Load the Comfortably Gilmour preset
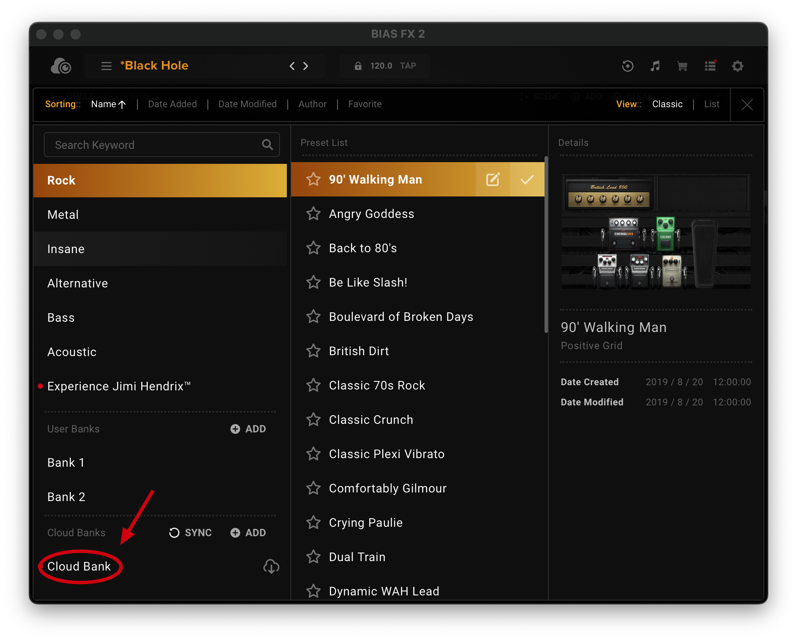This screenshot has height=640, width=797. click(417, 488)
